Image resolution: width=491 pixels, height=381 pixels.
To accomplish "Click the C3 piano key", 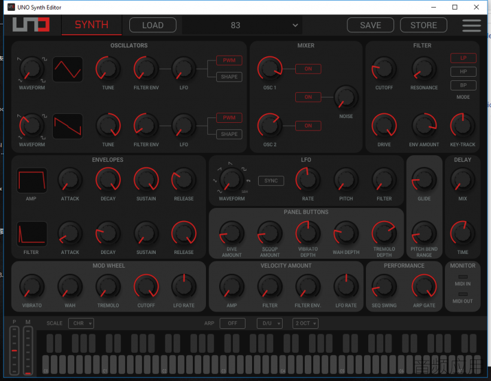I will 223,365.
